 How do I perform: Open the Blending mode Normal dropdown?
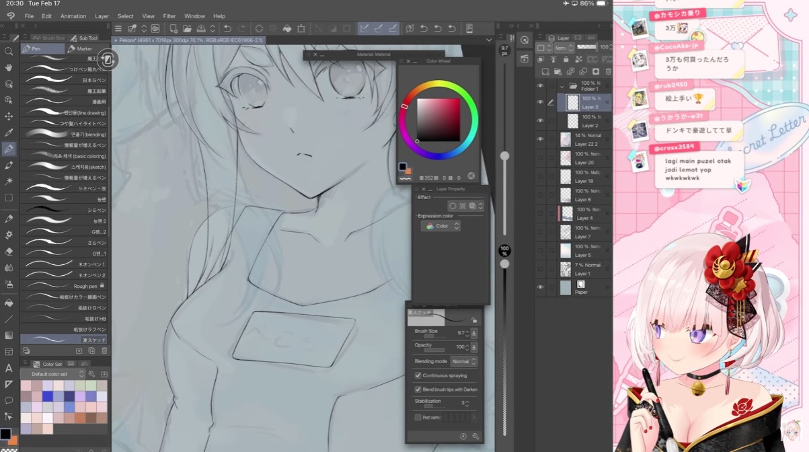463,361
